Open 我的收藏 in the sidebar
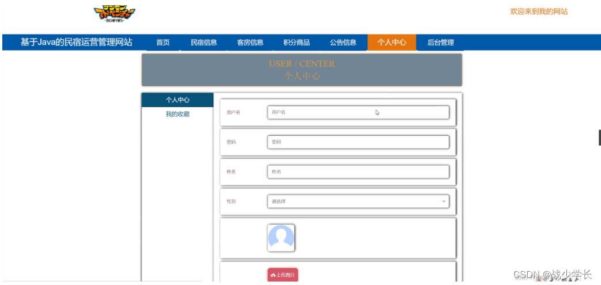 178,114
